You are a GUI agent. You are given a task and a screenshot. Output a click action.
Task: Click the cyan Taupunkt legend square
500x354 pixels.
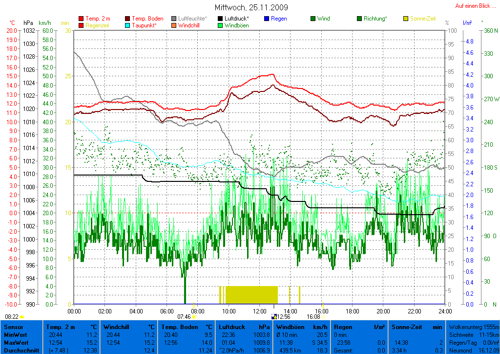tap(128, 25)
